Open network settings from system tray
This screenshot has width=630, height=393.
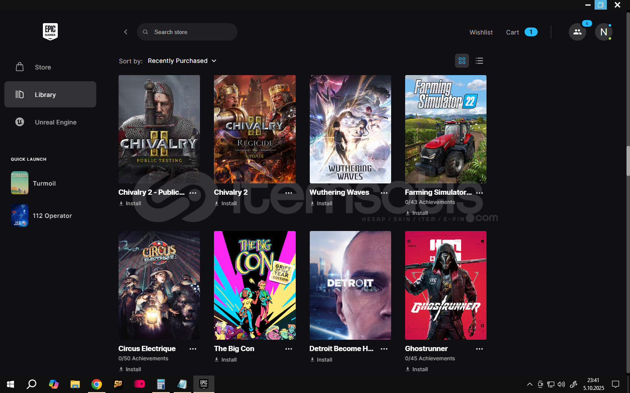click(551, 384)
